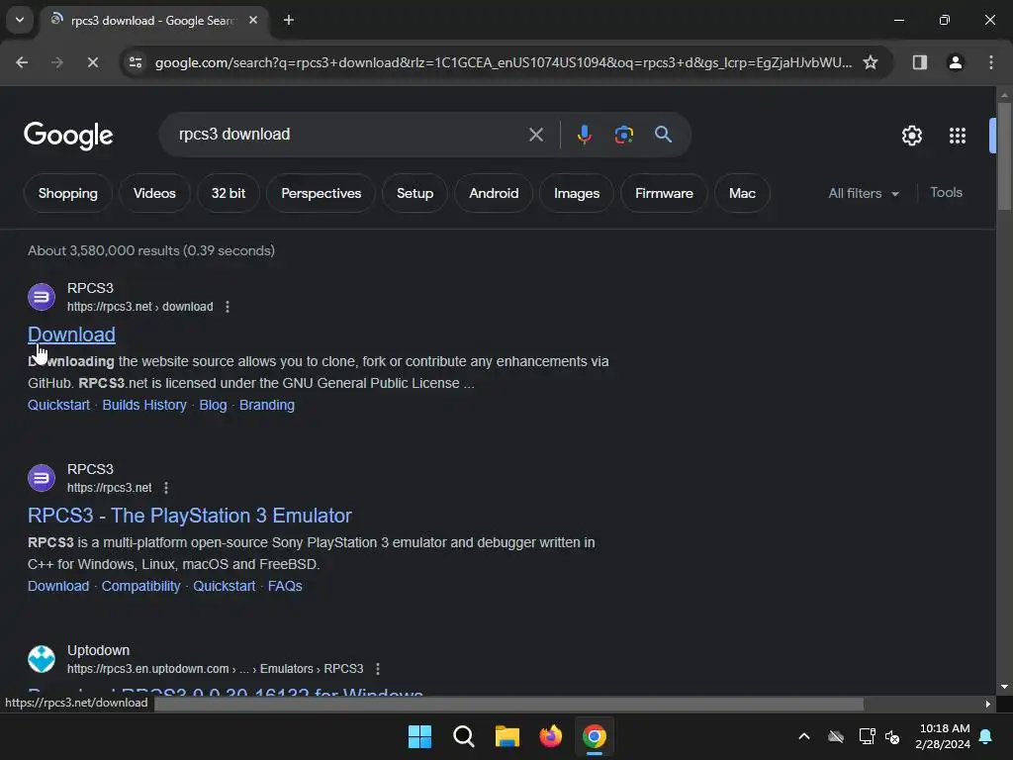Click the forward navigation arrow
Screen dimensions: 1013x760
click(56, 62)
